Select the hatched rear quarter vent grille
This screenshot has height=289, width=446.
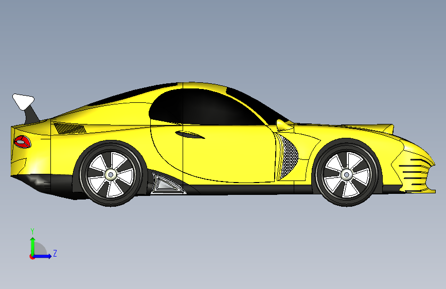70,128
